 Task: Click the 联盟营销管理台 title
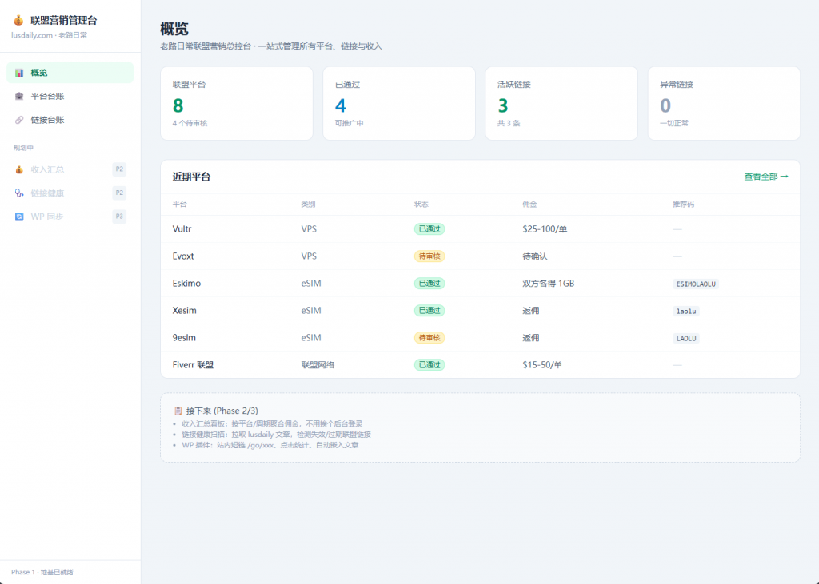(64, 20)
